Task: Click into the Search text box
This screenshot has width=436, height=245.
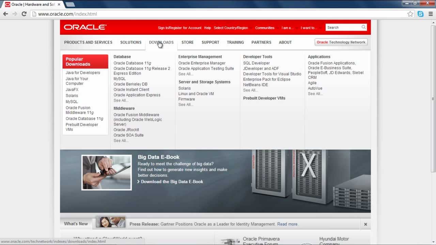Action: 343,27
